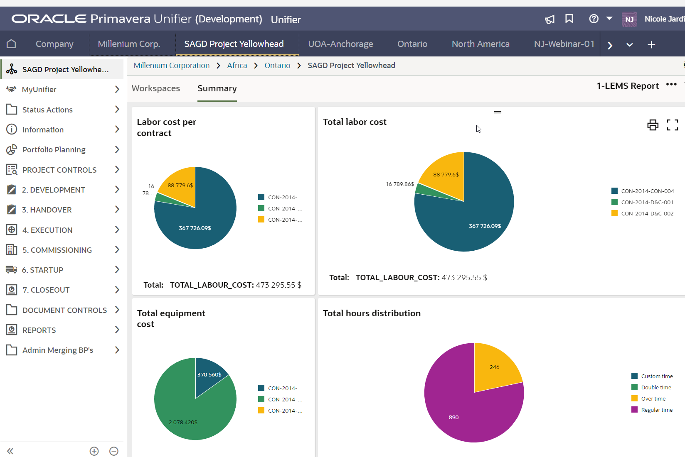This screenshot has width=685, height=457.
Task: Click the announcements megaphone icon
Action: pos(549,19)
